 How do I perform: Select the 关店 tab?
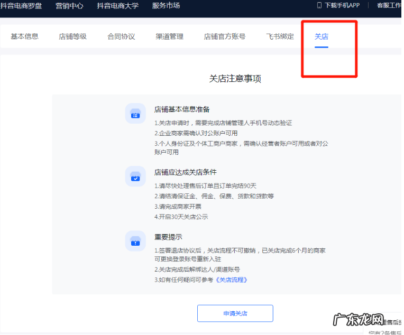(x=322, y=36)
